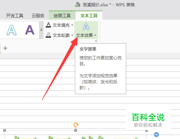Open the 绘图工具 tab
Image resolution: width=180 pixels, height=139 pixels.
[x=62, y=15]
